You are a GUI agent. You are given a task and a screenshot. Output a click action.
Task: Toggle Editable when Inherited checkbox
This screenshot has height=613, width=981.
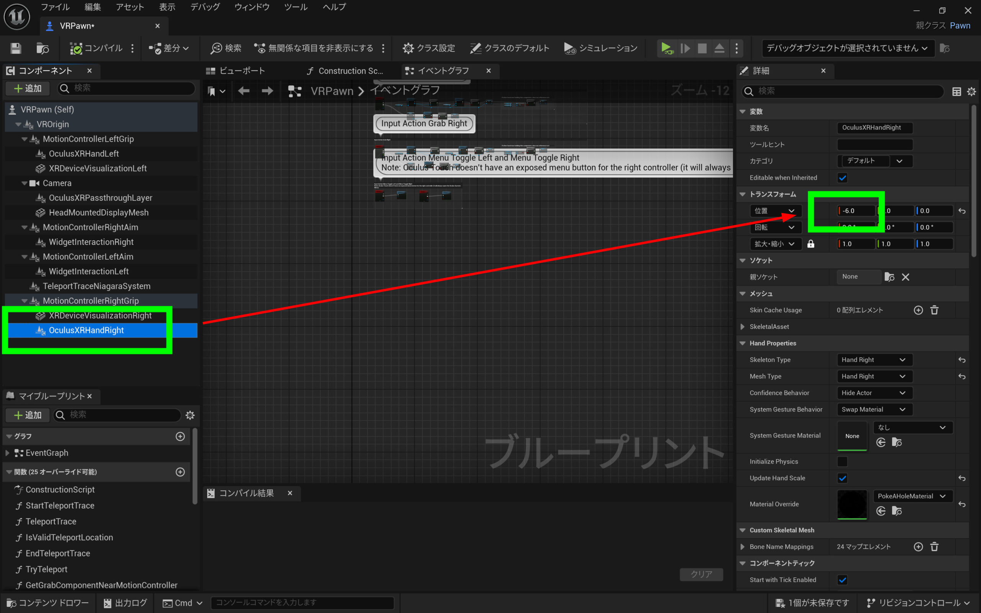[x=842, y=177]
